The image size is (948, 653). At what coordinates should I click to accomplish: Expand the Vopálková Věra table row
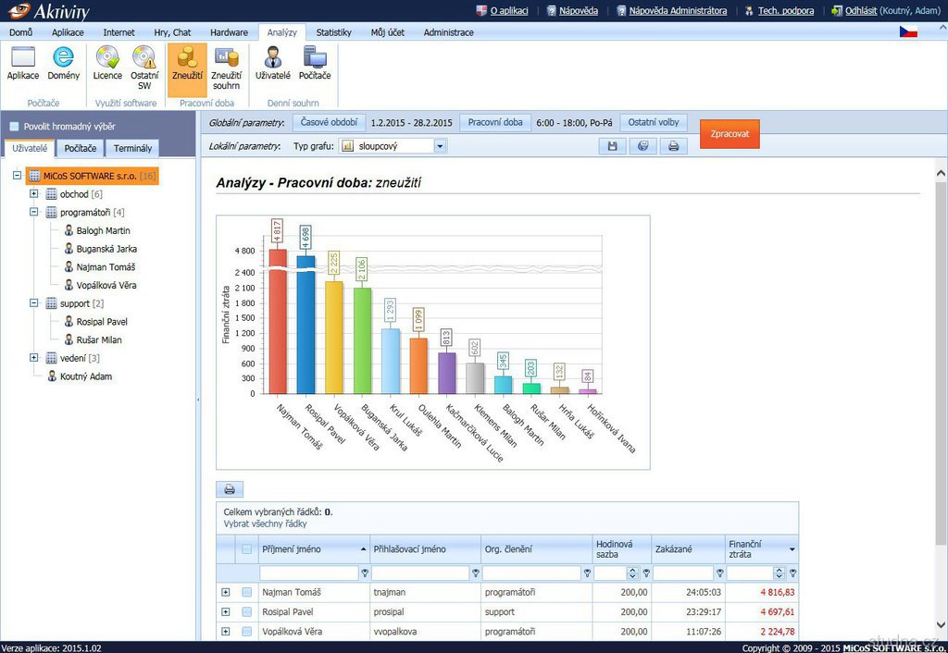(226, 631)
